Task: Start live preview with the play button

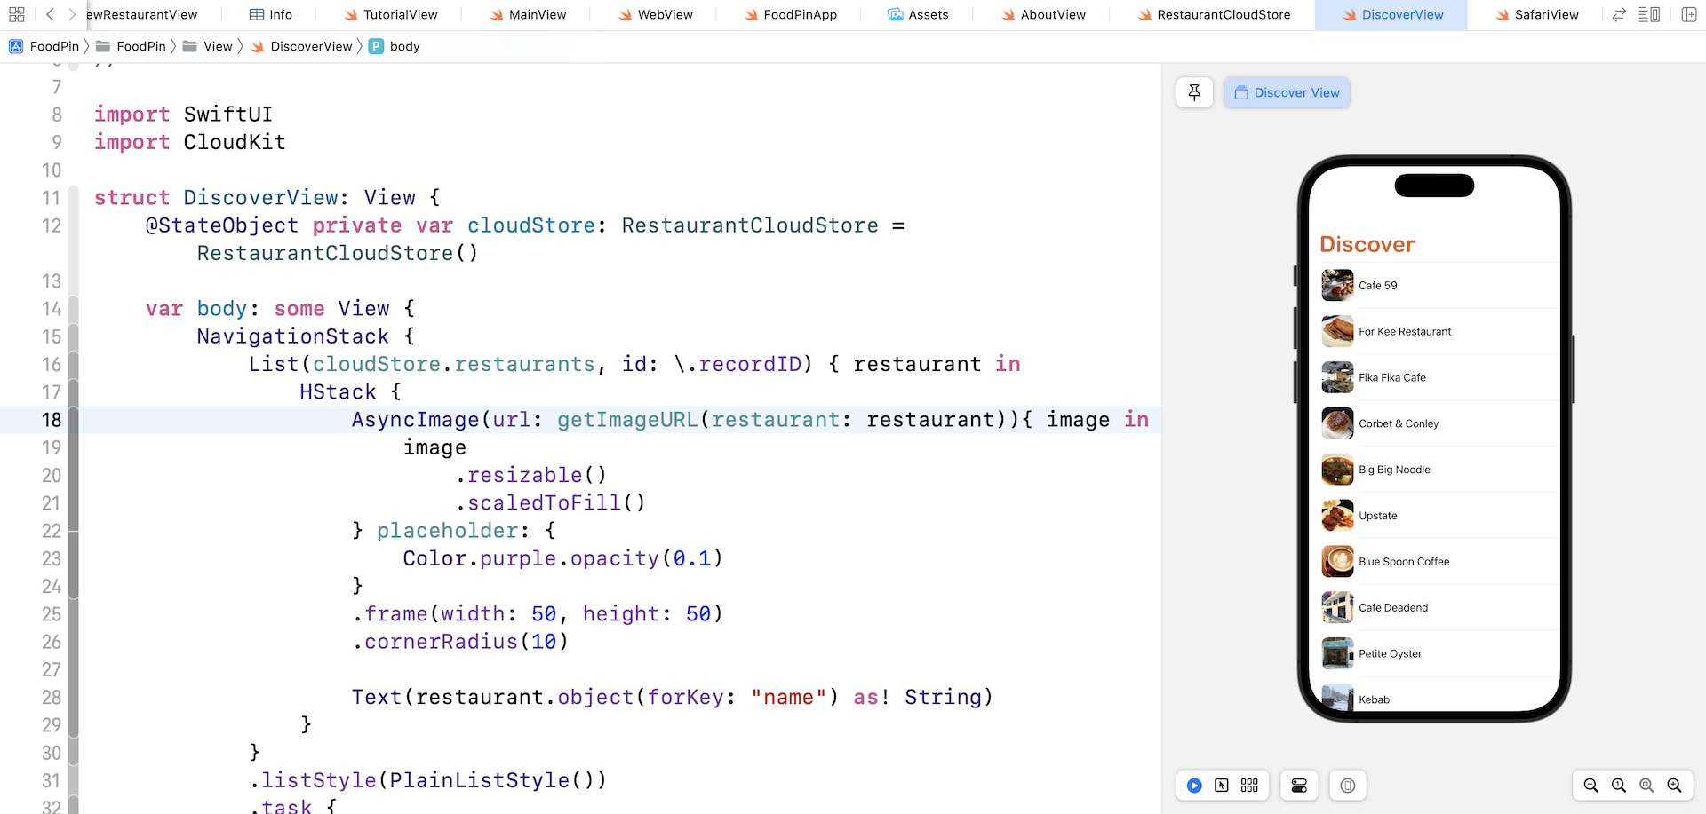Action: click(1194, 786)
